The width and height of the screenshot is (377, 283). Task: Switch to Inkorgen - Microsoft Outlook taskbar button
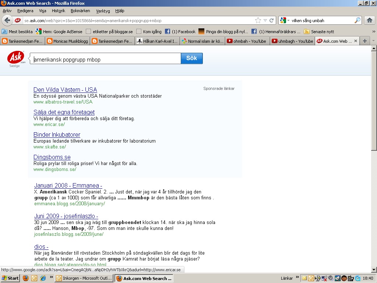[x=84, y=278]
